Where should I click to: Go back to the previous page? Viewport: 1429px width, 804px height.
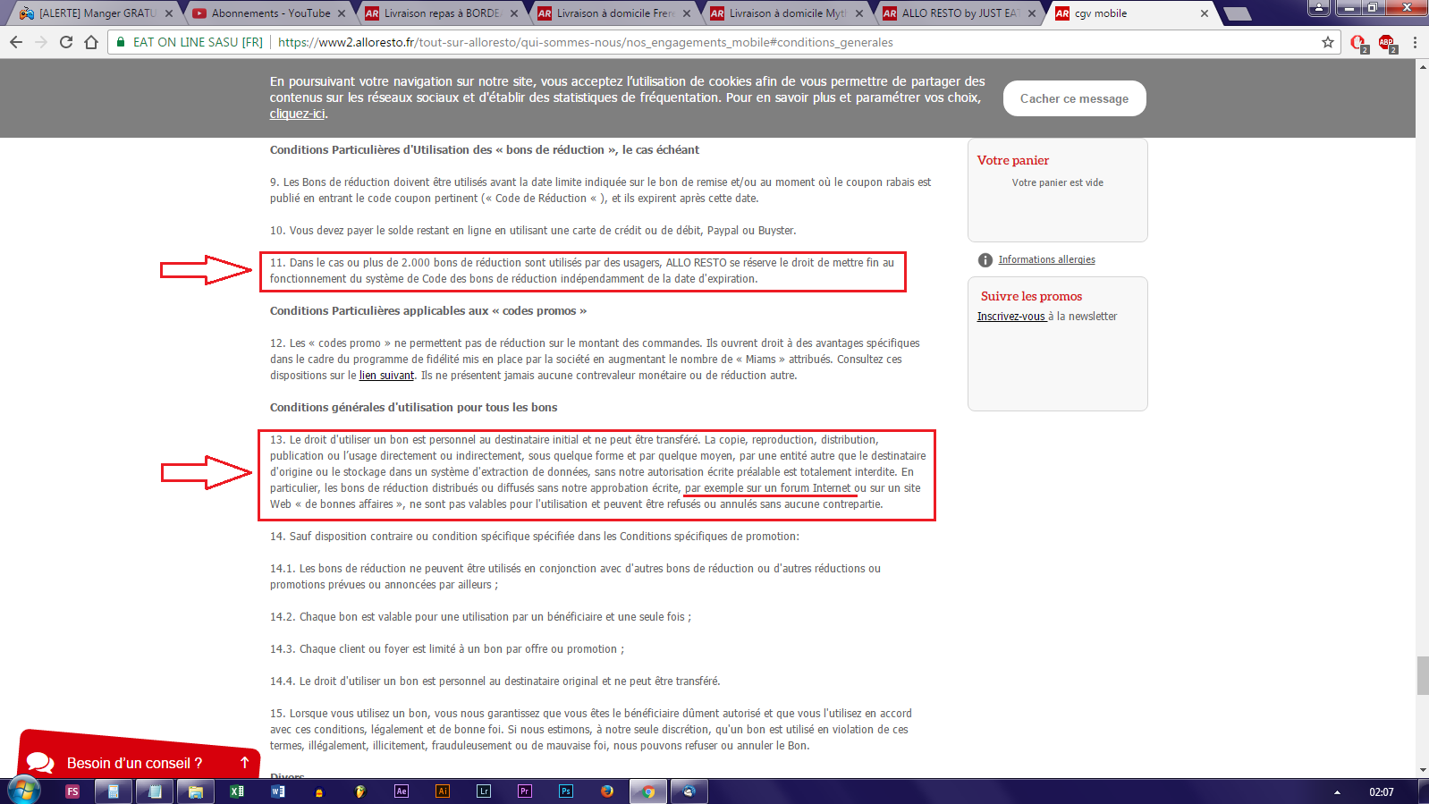(16, 42)
